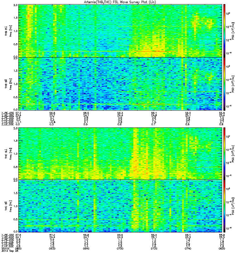Click the 0.5 tick on the THC B⊥ frequency axis
237x253 pixels.
coord(15,167)
